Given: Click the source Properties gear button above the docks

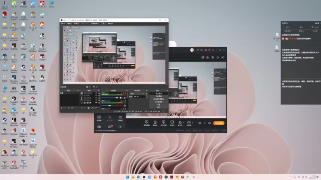Looking at the screenshot, I should pos(89,87).
